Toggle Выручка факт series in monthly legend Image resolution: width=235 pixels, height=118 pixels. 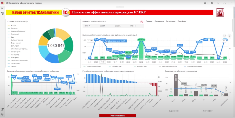point(140,66)
